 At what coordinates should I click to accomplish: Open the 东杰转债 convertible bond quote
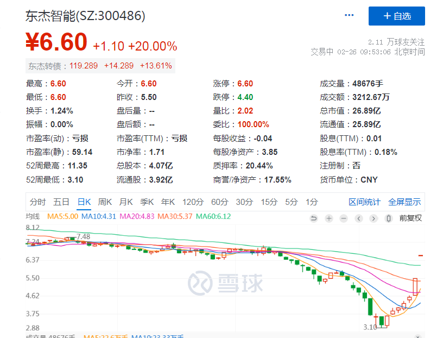tap(100, 66)
